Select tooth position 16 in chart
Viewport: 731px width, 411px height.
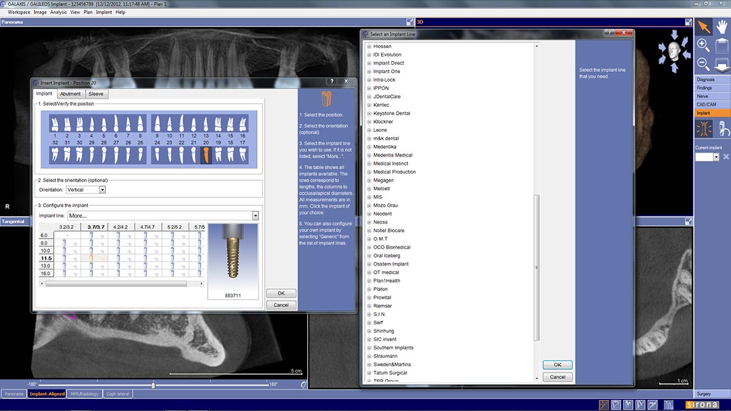pyautogui.click(x=242, y=124)
